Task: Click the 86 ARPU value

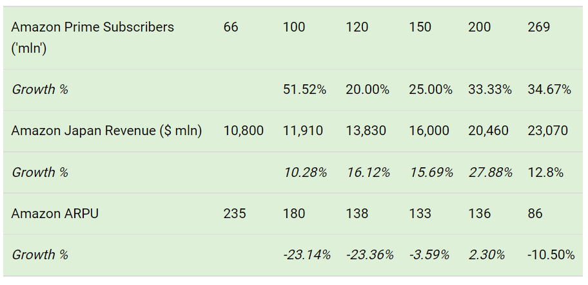Action: pyautogui.click(x=534, y=214)
